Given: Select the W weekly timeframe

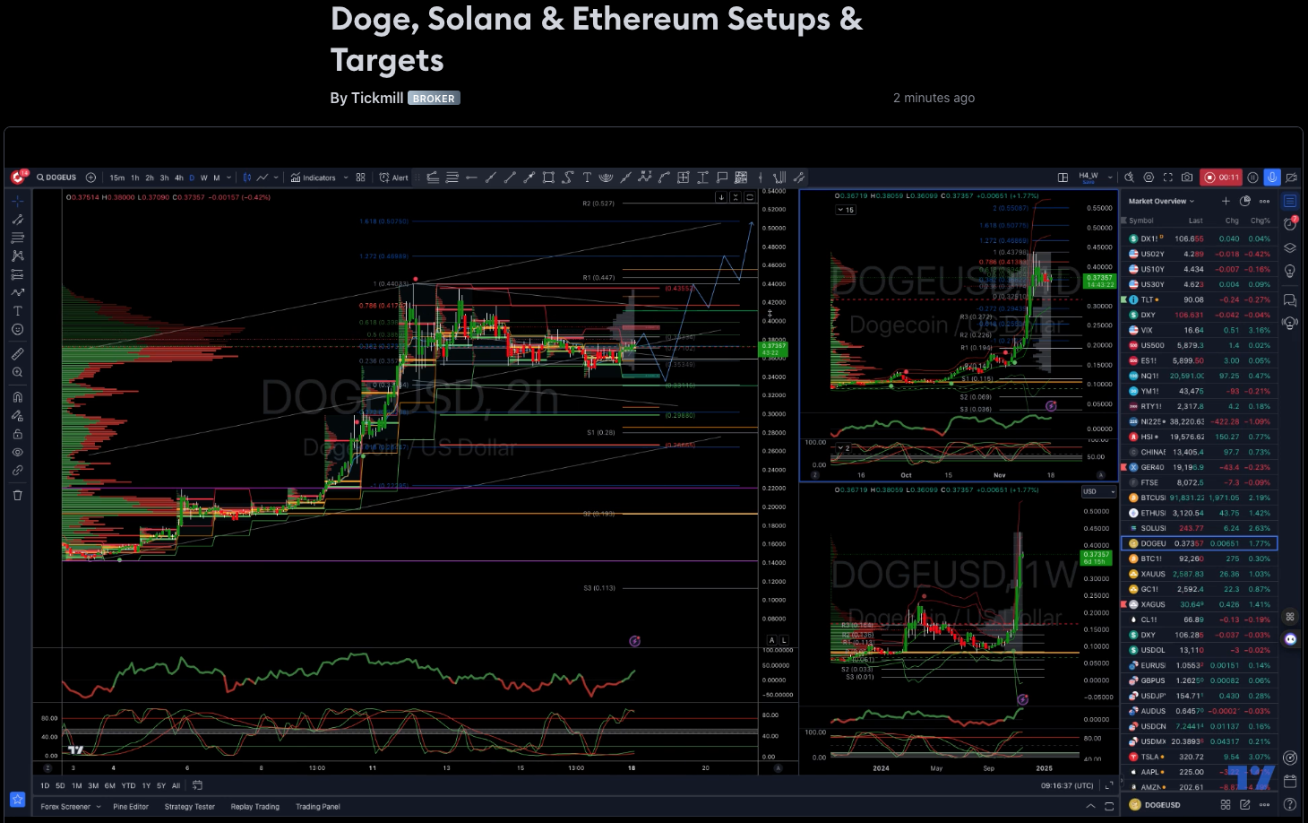Looking at the screenshot, I should point(204,178).
